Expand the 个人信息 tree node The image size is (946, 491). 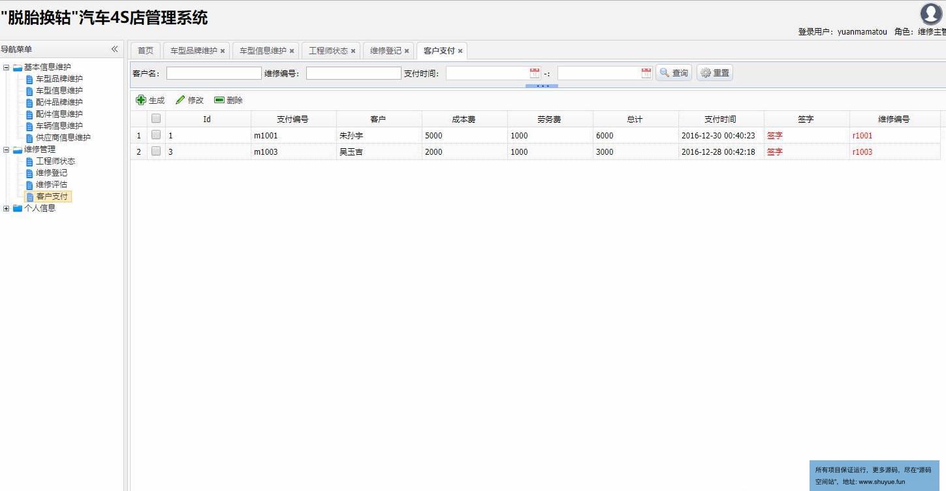click(7, 208)
